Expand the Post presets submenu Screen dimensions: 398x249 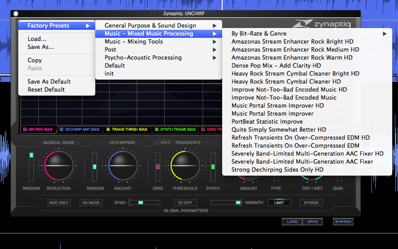[158, 50]
